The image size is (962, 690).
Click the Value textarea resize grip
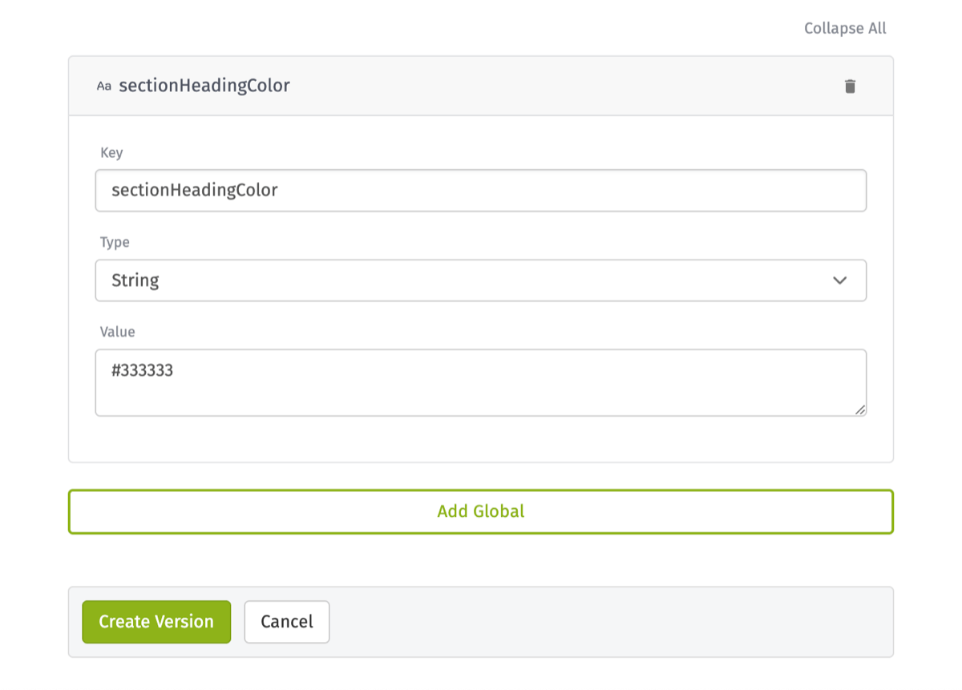[859, 409]
